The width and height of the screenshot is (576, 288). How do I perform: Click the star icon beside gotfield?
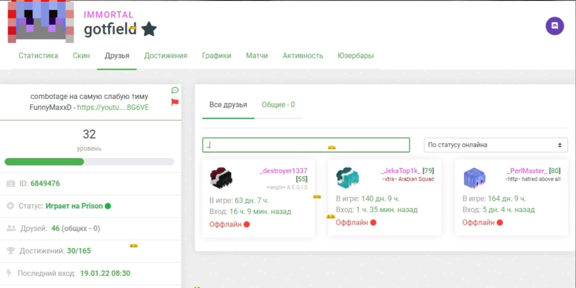[149, 29]
